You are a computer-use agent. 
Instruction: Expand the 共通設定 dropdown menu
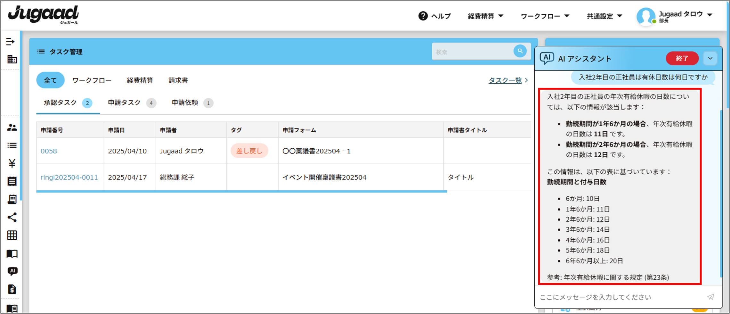click(604, 16)
